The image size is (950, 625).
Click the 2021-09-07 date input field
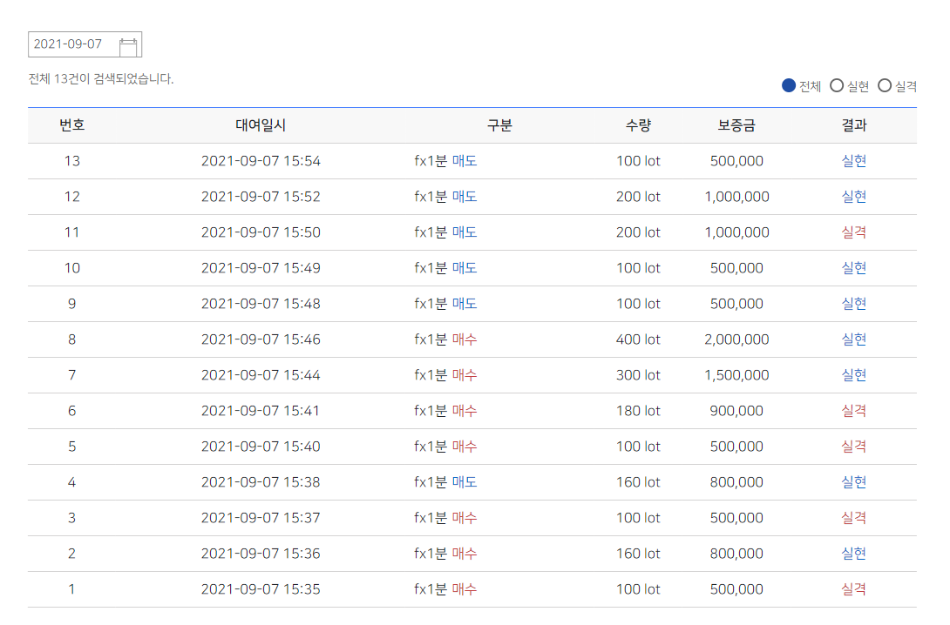[85, 44]
